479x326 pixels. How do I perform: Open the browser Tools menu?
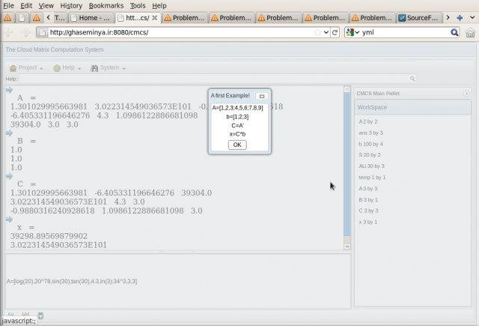(x=138, y=5)
